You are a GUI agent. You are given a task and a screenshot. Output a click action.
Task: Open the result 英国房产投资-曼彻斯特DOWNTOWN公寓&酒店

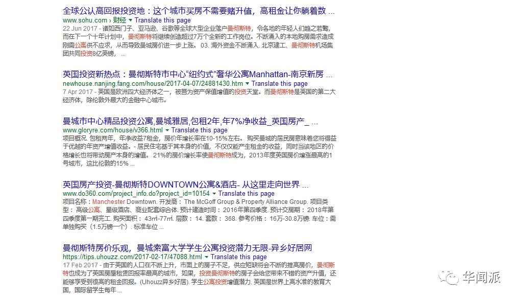tap(186, 184)
